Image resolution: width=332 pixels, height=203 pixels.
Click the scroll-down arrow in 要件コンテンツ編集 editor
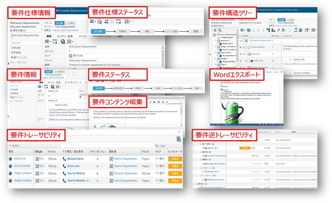coord(181,125)
